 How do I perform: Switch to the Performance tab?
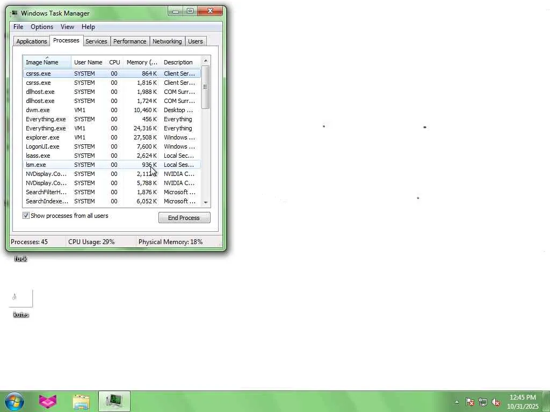pos(130,41)
